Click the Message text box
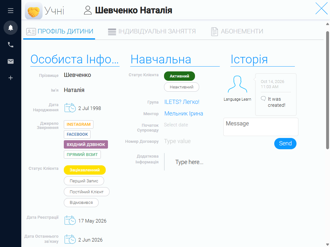This screenshot has height=247, width=330. (261, 127)
